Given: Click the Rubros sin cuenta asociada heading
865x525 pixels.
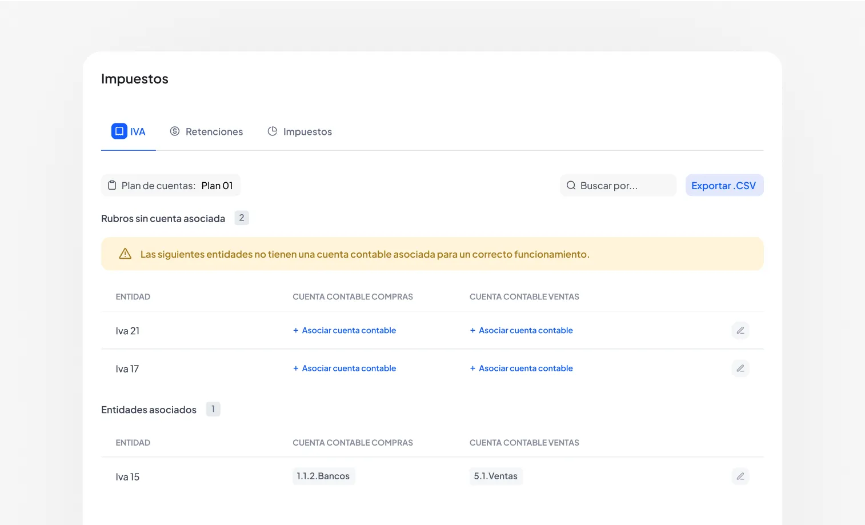Looking at the screenshot, I should (163, 219).
